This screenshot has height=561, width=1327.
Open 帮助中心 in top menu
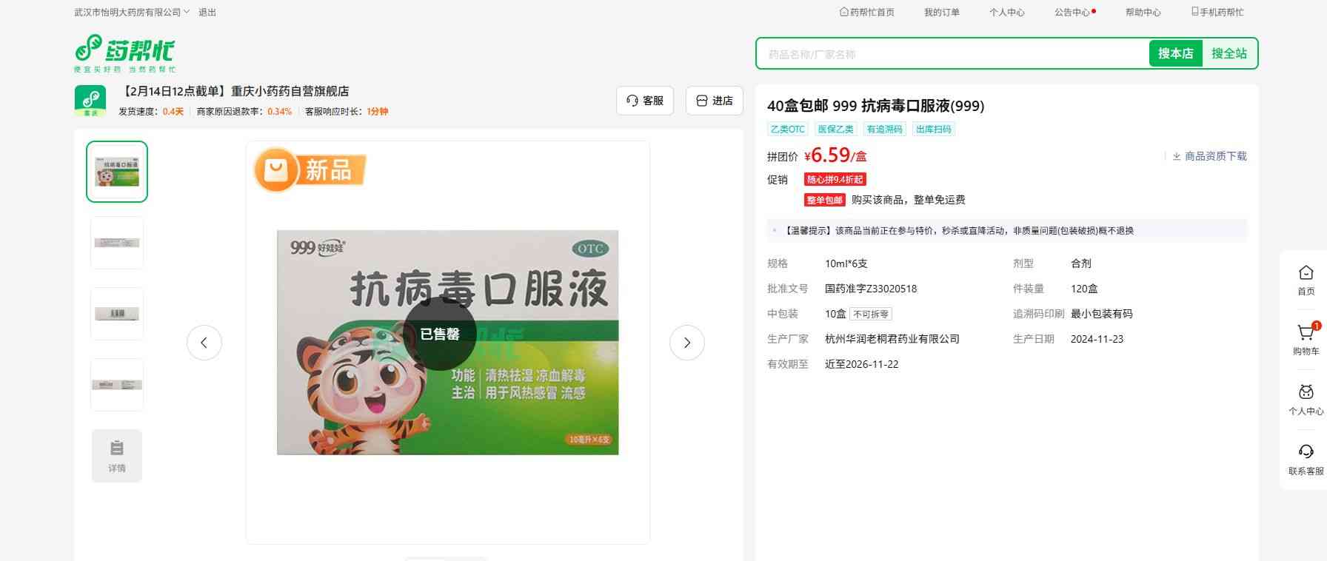pos(1143,13)
